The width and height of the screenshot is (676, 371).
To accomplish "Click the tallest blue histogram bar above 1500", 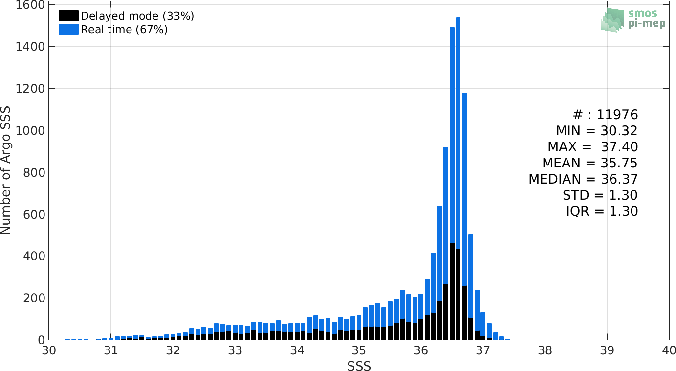I will coord(458,133).
